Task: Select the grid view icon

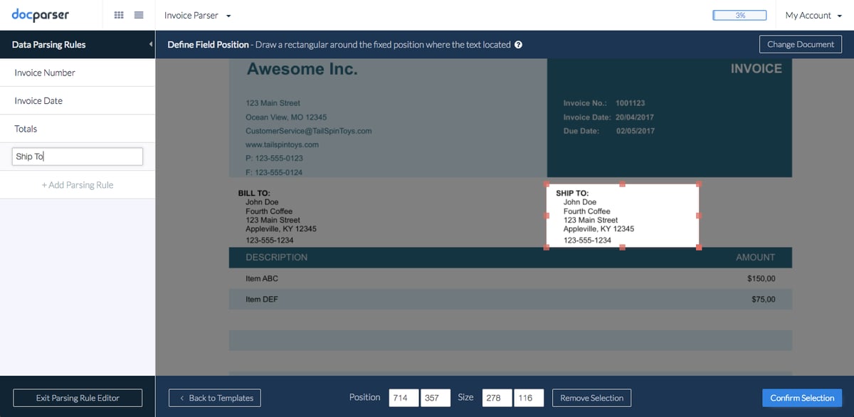Action: [x=119, y=15]
